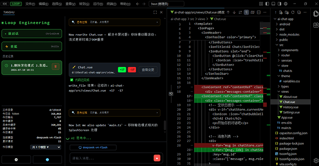Open the 文件(F) menu

pyautogui.click(x=30, y=4)
